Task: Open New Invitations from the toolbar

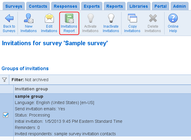Action: click(29, 23)
